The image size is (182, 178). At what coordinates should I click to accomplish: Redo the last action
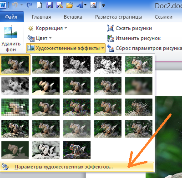click(29, 5)
